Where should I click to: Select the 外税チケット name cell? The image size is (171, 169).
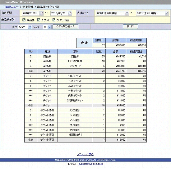pyautogui.click(x=75, y=91)
